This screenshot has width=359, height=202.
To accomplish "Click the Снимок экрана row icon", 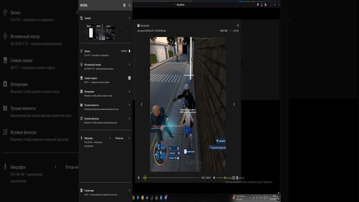I will pos(81,78).
